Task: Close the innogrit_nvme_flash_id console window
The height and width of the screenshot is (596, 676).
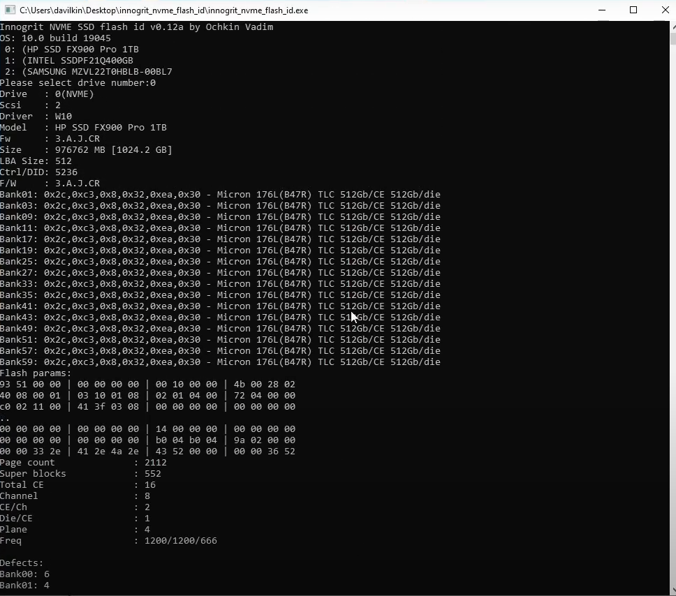Action: [665, 10]
